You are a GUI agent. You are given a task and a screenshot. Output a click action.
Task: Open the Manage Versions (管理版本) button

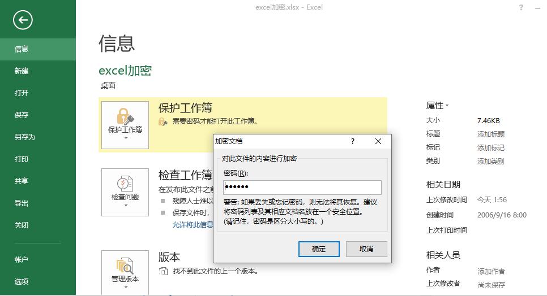pos(125,273)
